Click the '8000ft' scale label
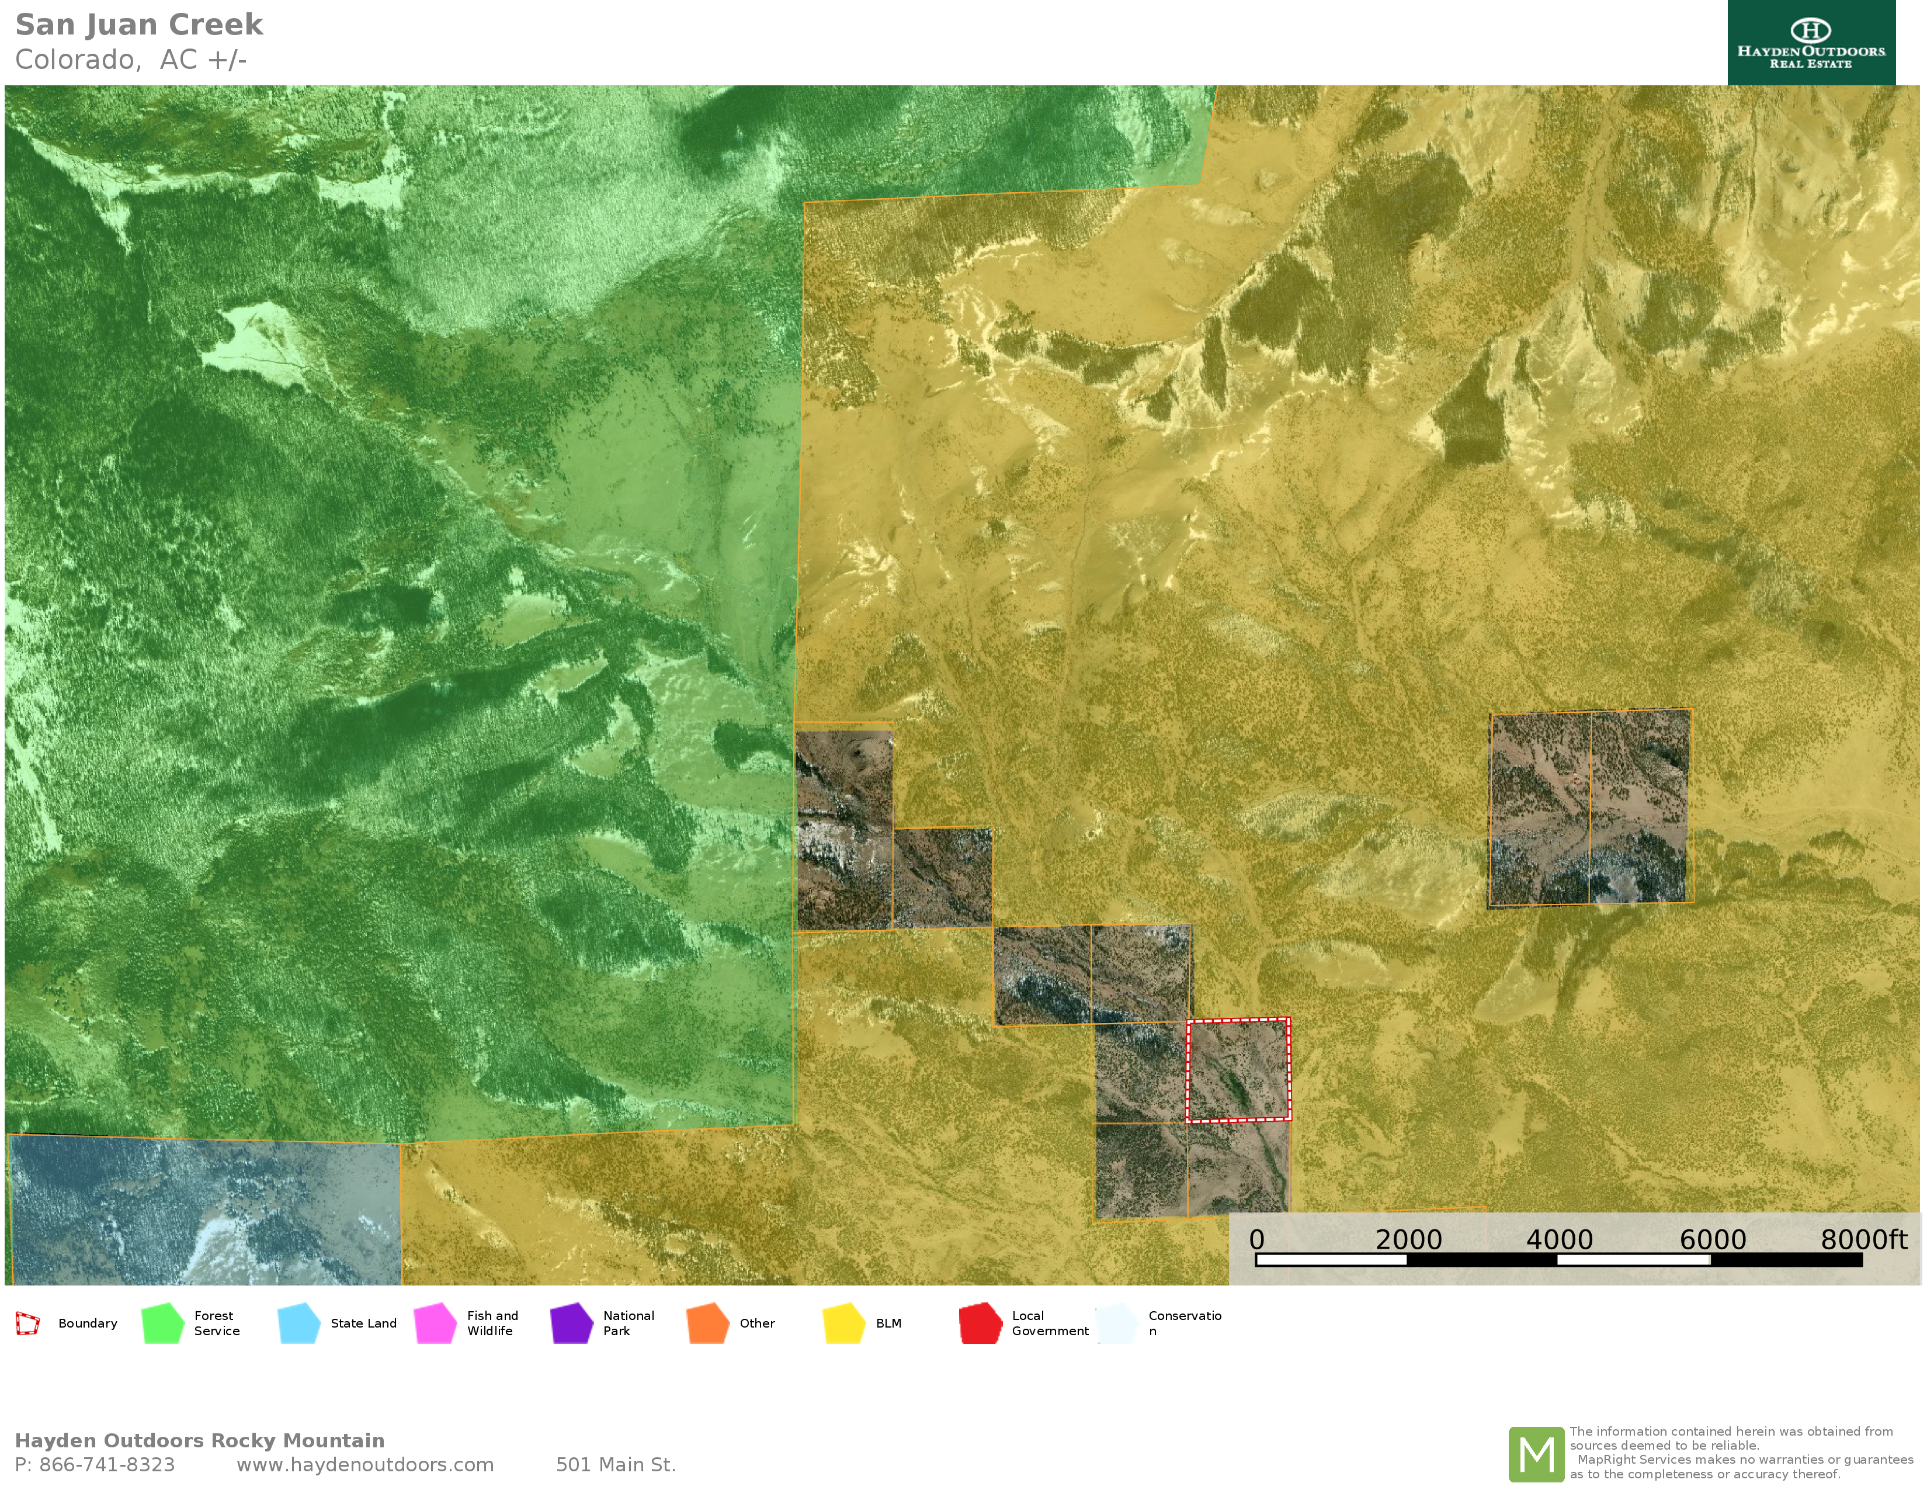 [x=1863, y=1240]
